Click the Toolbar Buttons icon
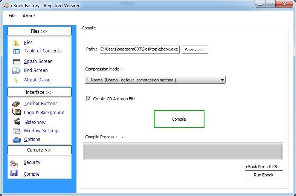 coord(16,104)
